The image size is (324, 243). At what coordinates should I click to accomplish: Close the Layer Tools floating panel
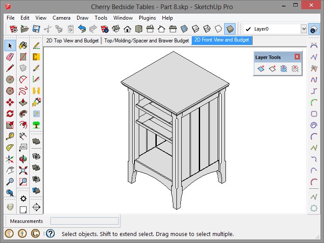pos(297,57)
